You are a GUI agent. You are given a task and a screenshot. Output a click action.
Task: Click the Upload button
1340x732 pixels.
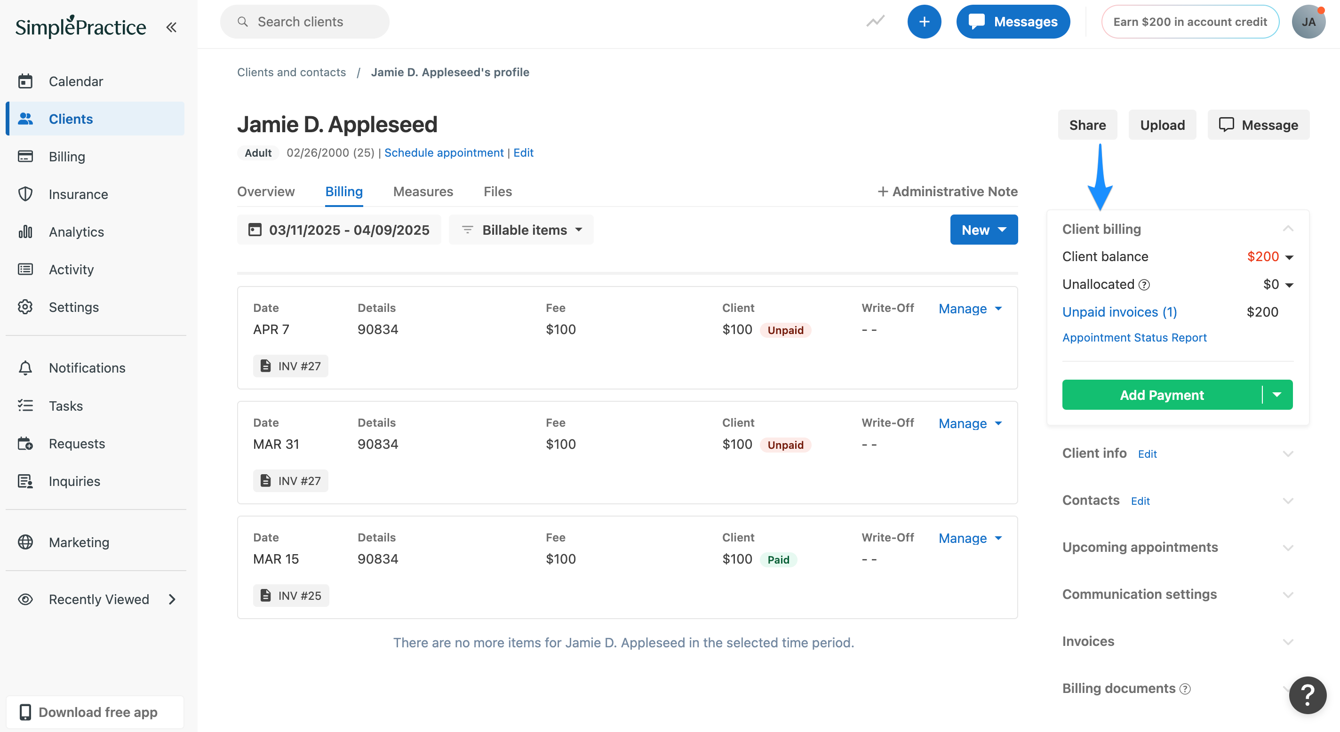click(x=1162, y=125)
